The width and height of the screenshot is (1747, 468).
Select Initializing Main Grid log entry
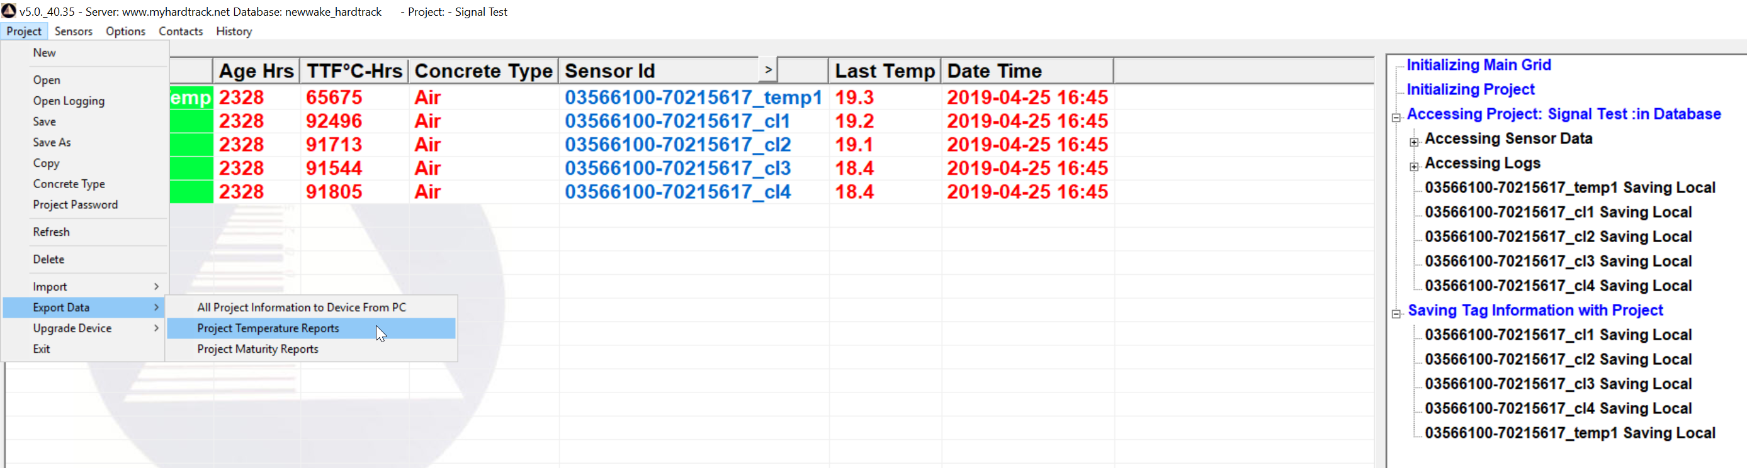1478,65
